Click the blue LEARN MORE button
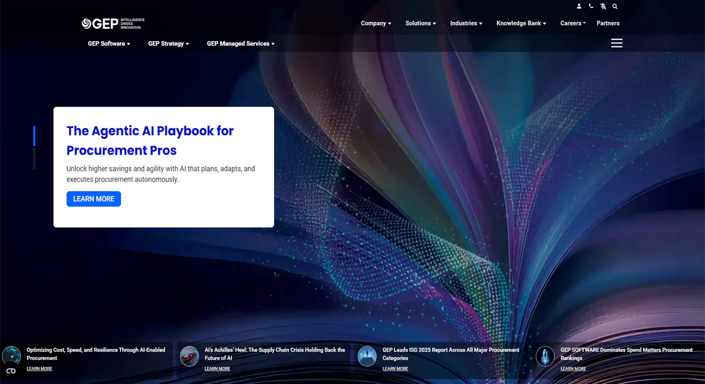This screenshot has width=705, height=384. tap(93, 199)
